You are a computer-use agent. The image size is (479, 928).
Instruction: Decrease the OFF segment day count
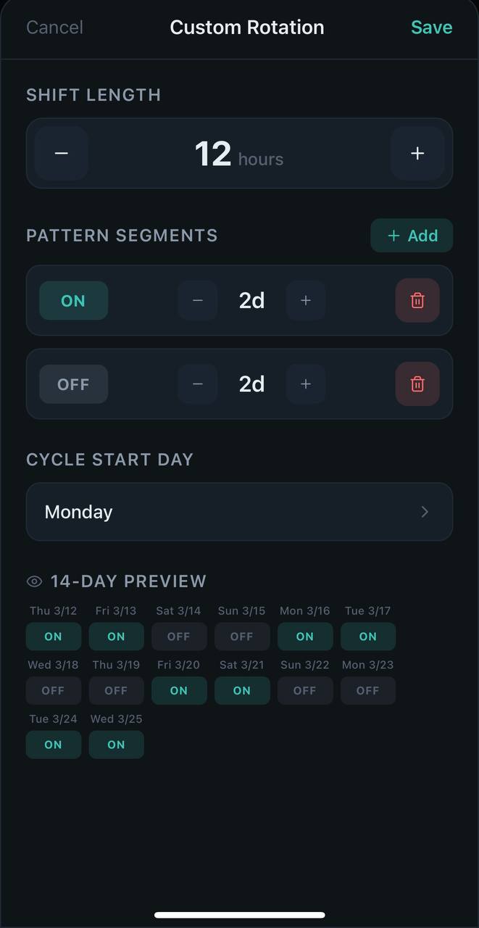pyautogui.click(x=197, y=384)
